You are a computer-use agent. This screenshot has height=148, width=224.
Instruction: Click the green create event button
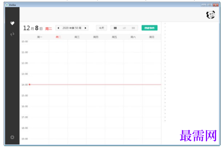pyautogui.click(x=149, y=28)
